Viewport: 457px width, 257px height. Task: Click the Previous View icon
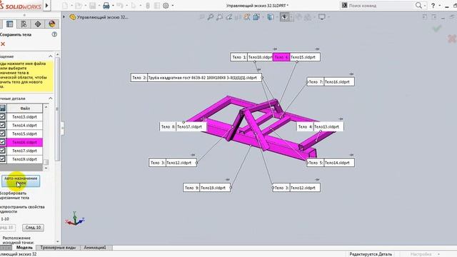tap(229, 17)
